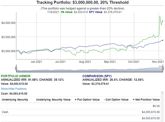Click the Cash row label
This screenshot has width=165, height=122.
coord(5,112)
